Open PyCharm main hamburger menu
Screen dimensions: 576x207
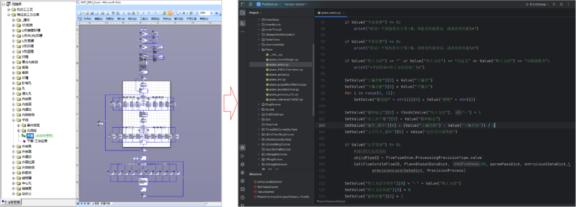[250, 4]
